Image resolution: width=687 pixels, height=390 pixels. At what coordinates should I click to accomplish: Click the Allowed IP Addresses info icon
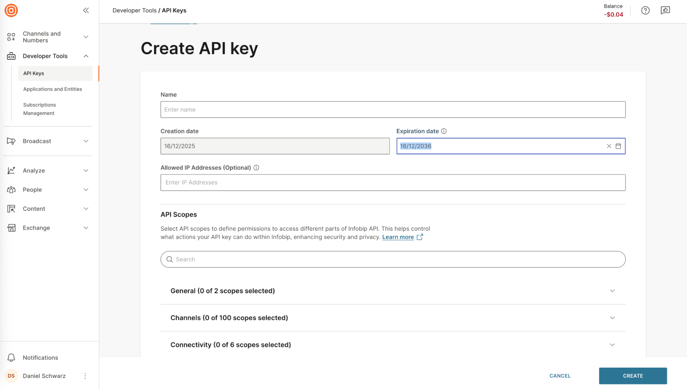click(x=256, y=168)
